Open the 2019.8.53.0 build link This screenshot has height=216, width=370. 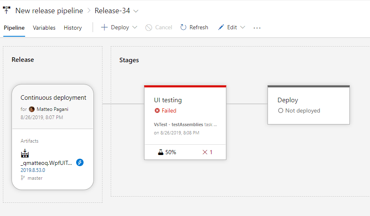pos(33,170)
